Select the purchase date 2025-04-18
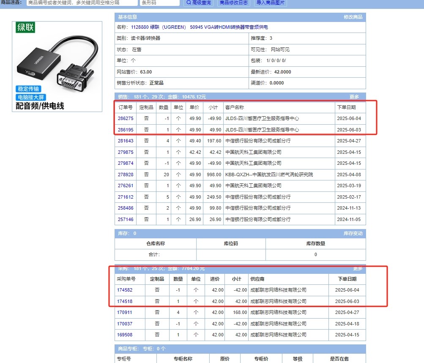This screenshot has width=424, height=363. [x=347, y=324]
